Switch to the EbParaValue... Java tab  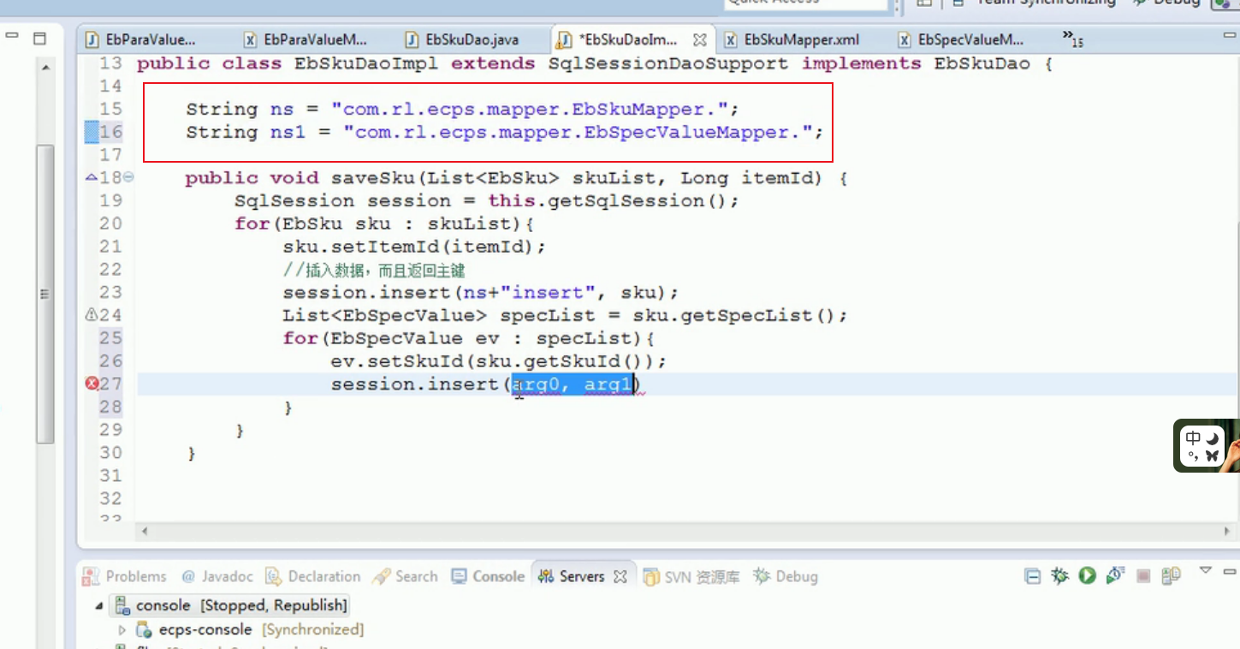click(141, 39)
